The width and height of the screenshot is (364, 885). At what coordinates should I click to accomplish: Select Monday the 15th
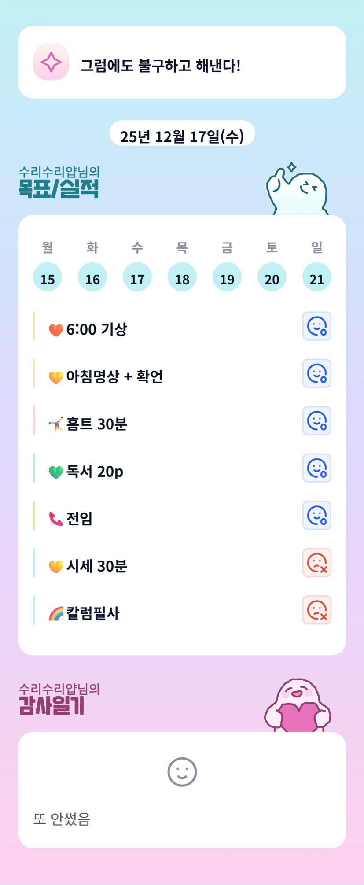48,277
